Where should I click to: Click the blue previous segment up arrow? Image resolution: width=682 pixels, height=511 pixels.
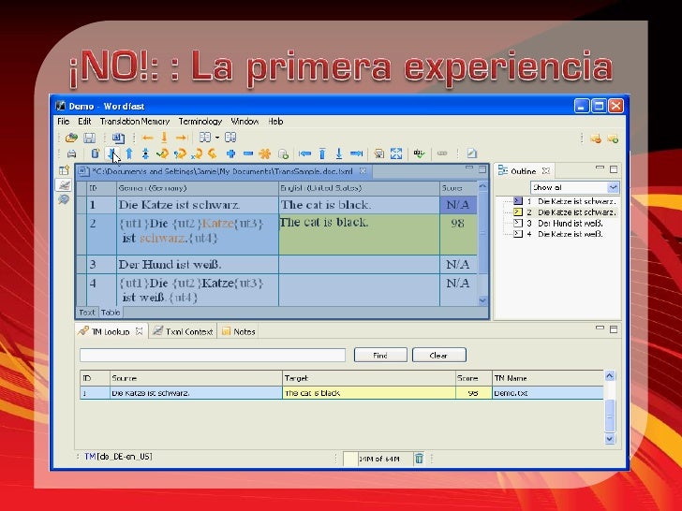pyautogui.click(x=129, y=153)
